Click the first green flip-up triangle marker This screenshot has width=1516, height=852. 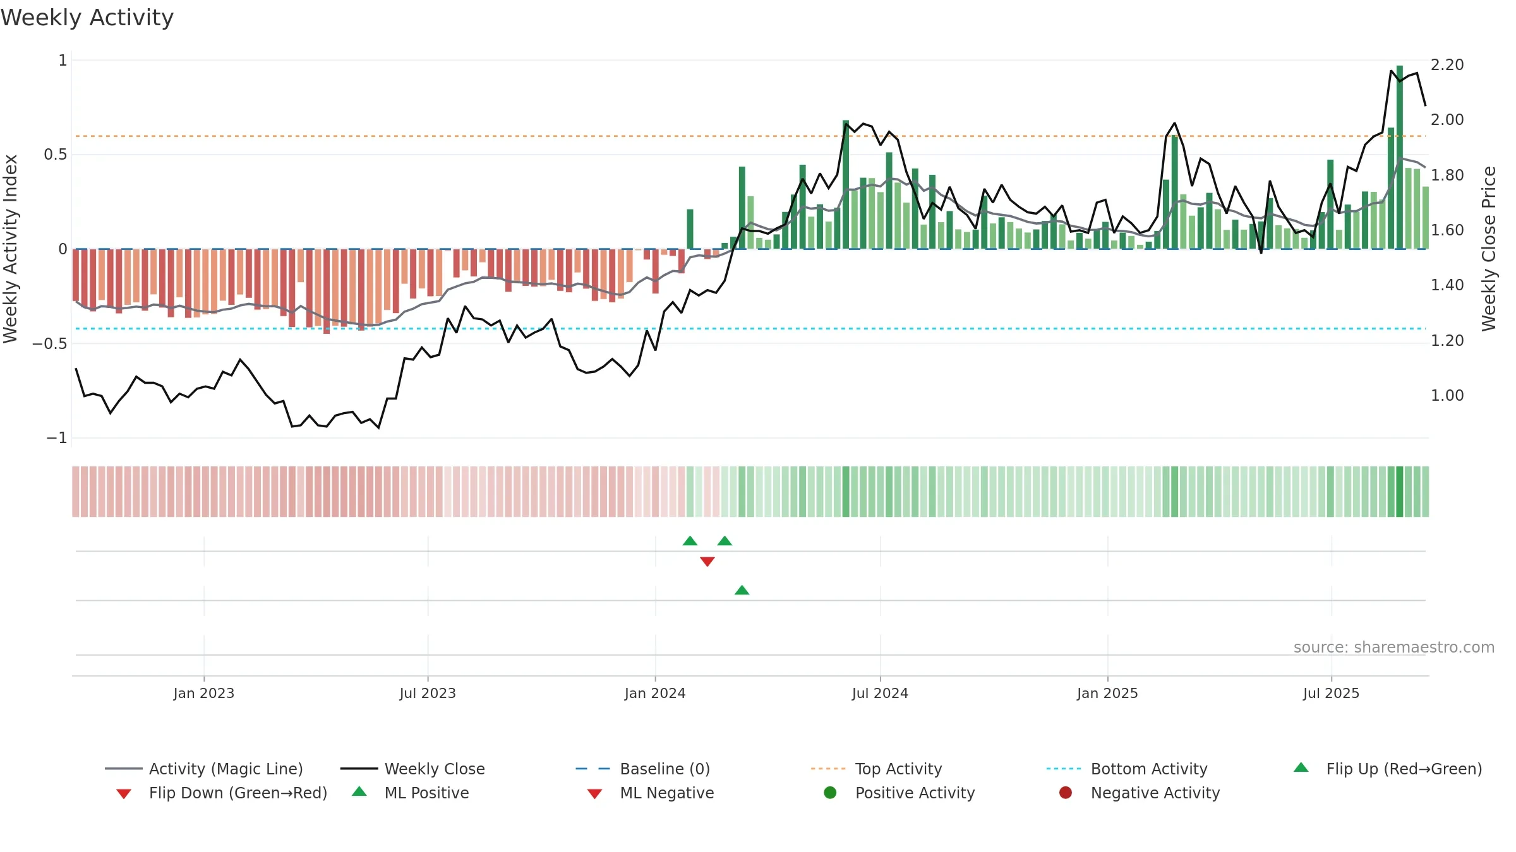point(690,541)
